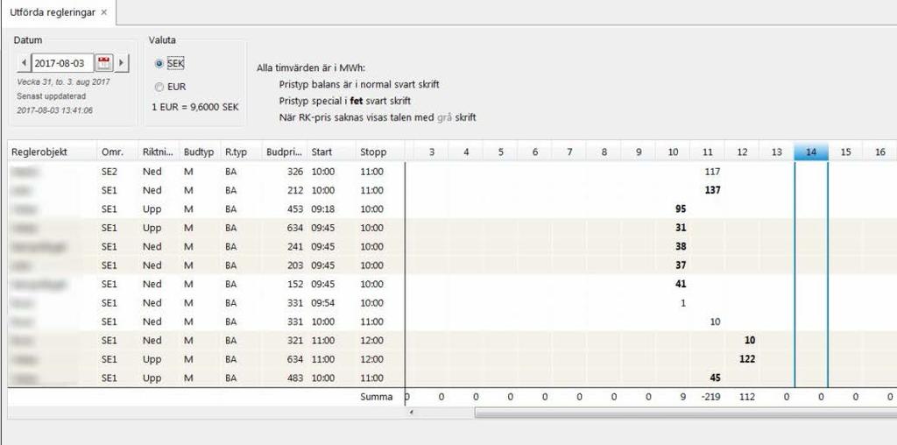897x445 pixels.
Task: Click budpris value 483
Action: [296, 378]
